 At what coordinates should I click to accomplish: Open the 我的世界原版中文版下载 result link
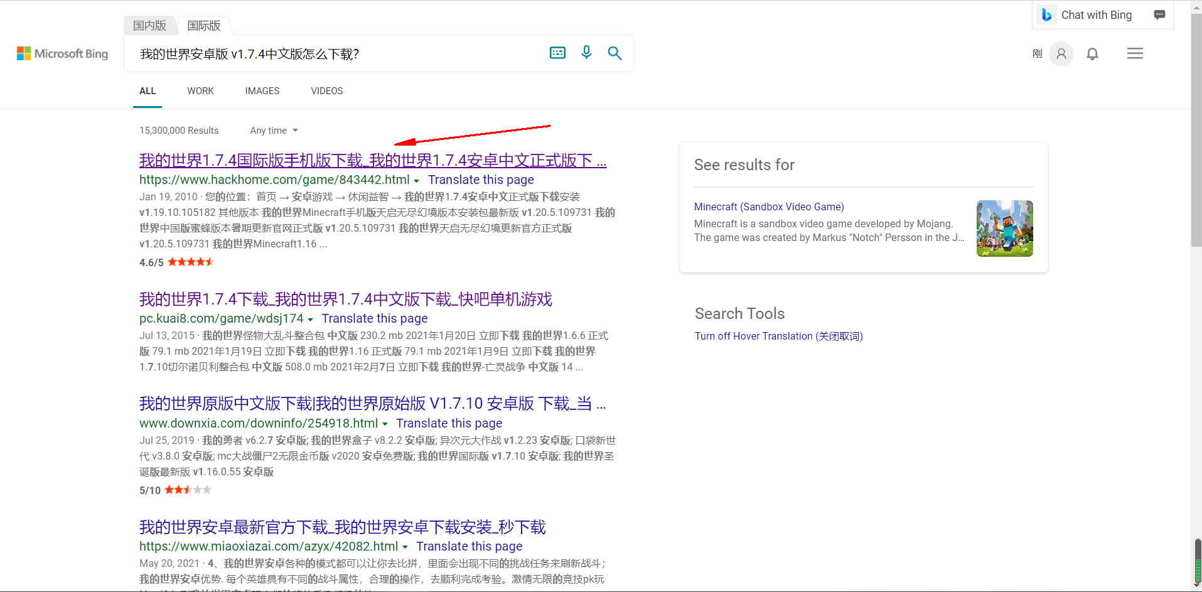(373, 403)
